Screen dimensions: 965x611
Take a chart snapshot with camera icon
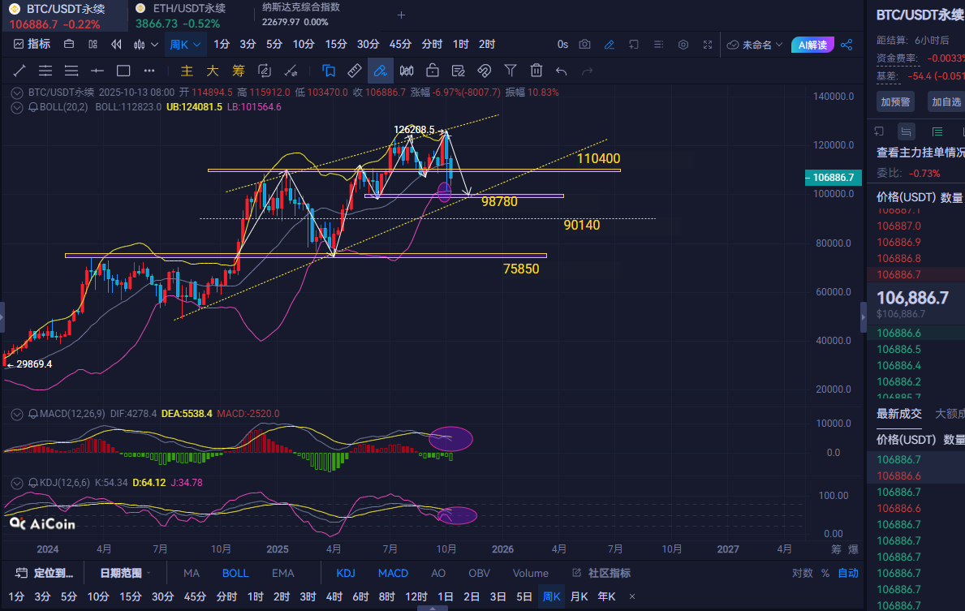tap(584, 45)
